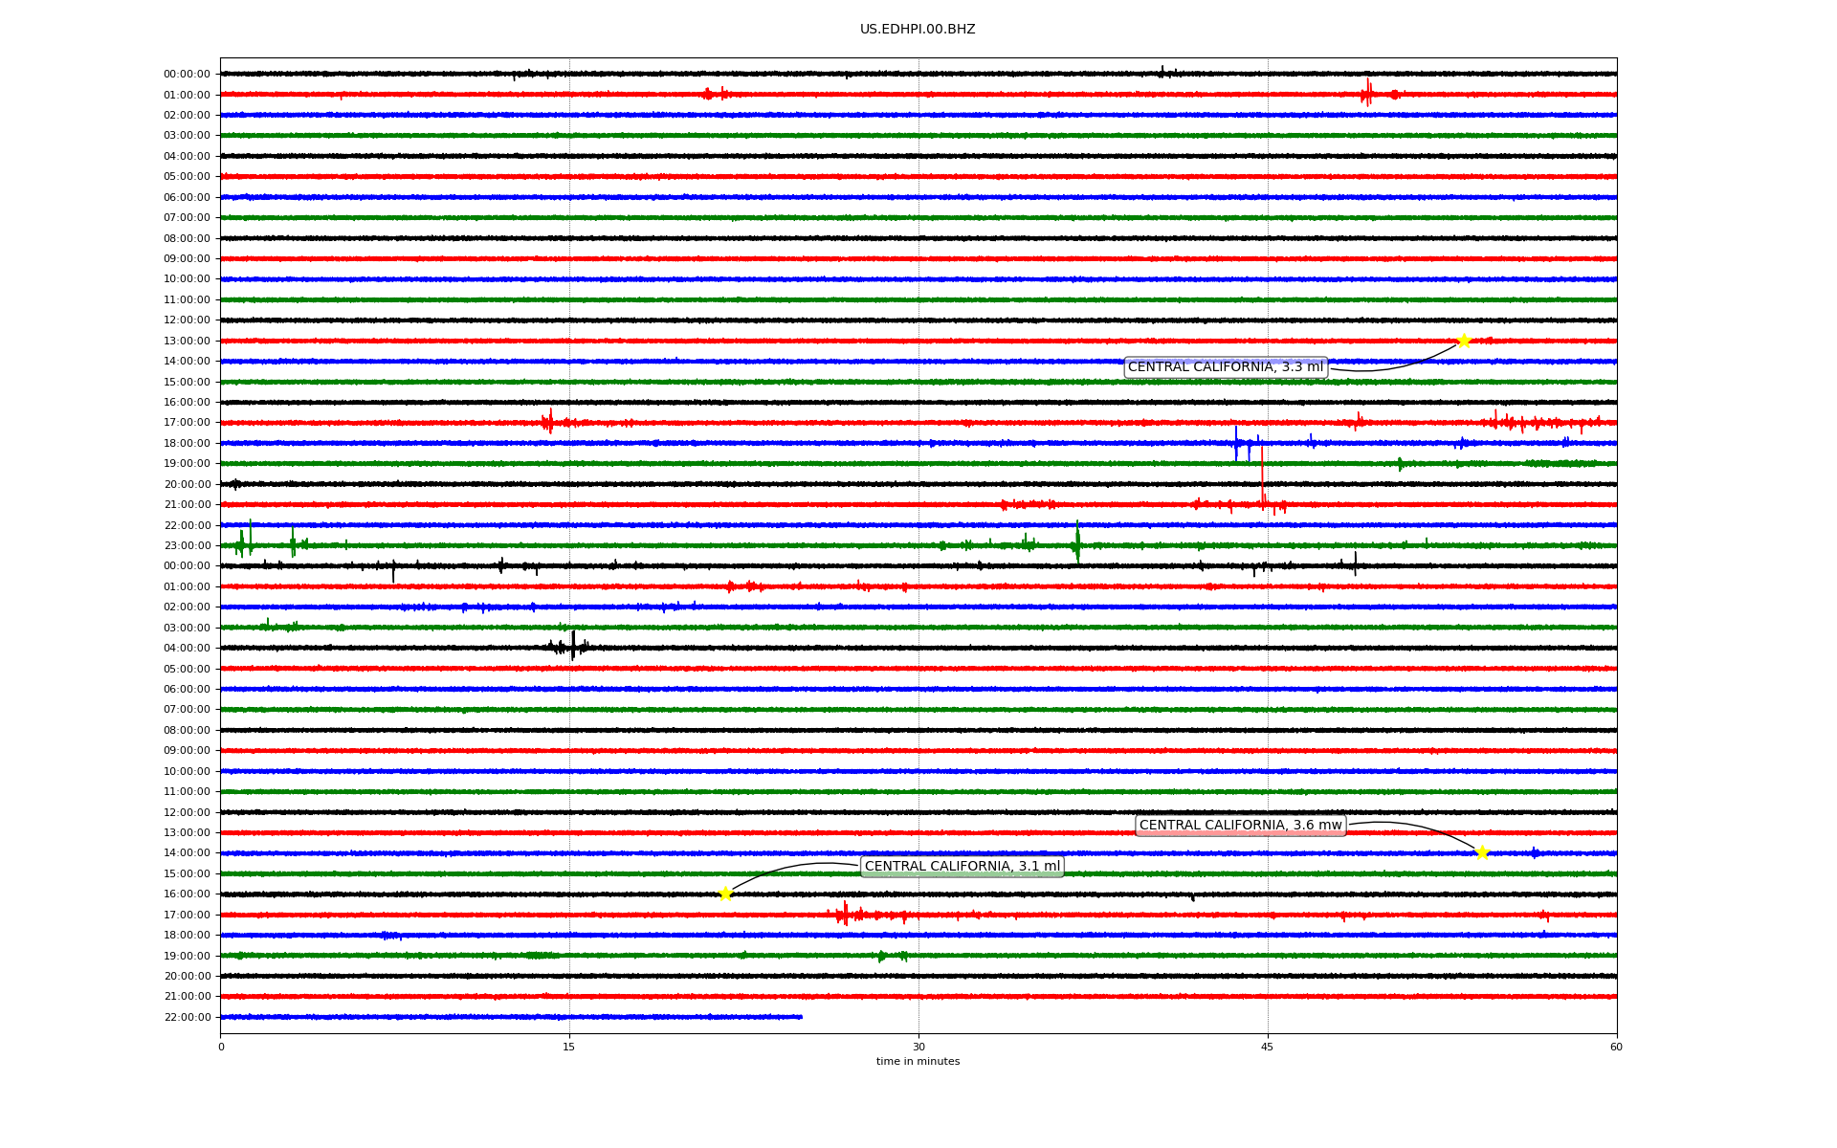Screen dimensions: 1837x1148
Task: Click the 30 tick label on the x-axis
Action: click(x=918, y=1047)
